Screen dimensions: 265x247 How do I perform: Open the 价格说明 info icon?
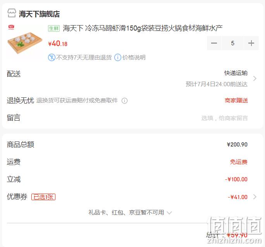click(118, 58)
